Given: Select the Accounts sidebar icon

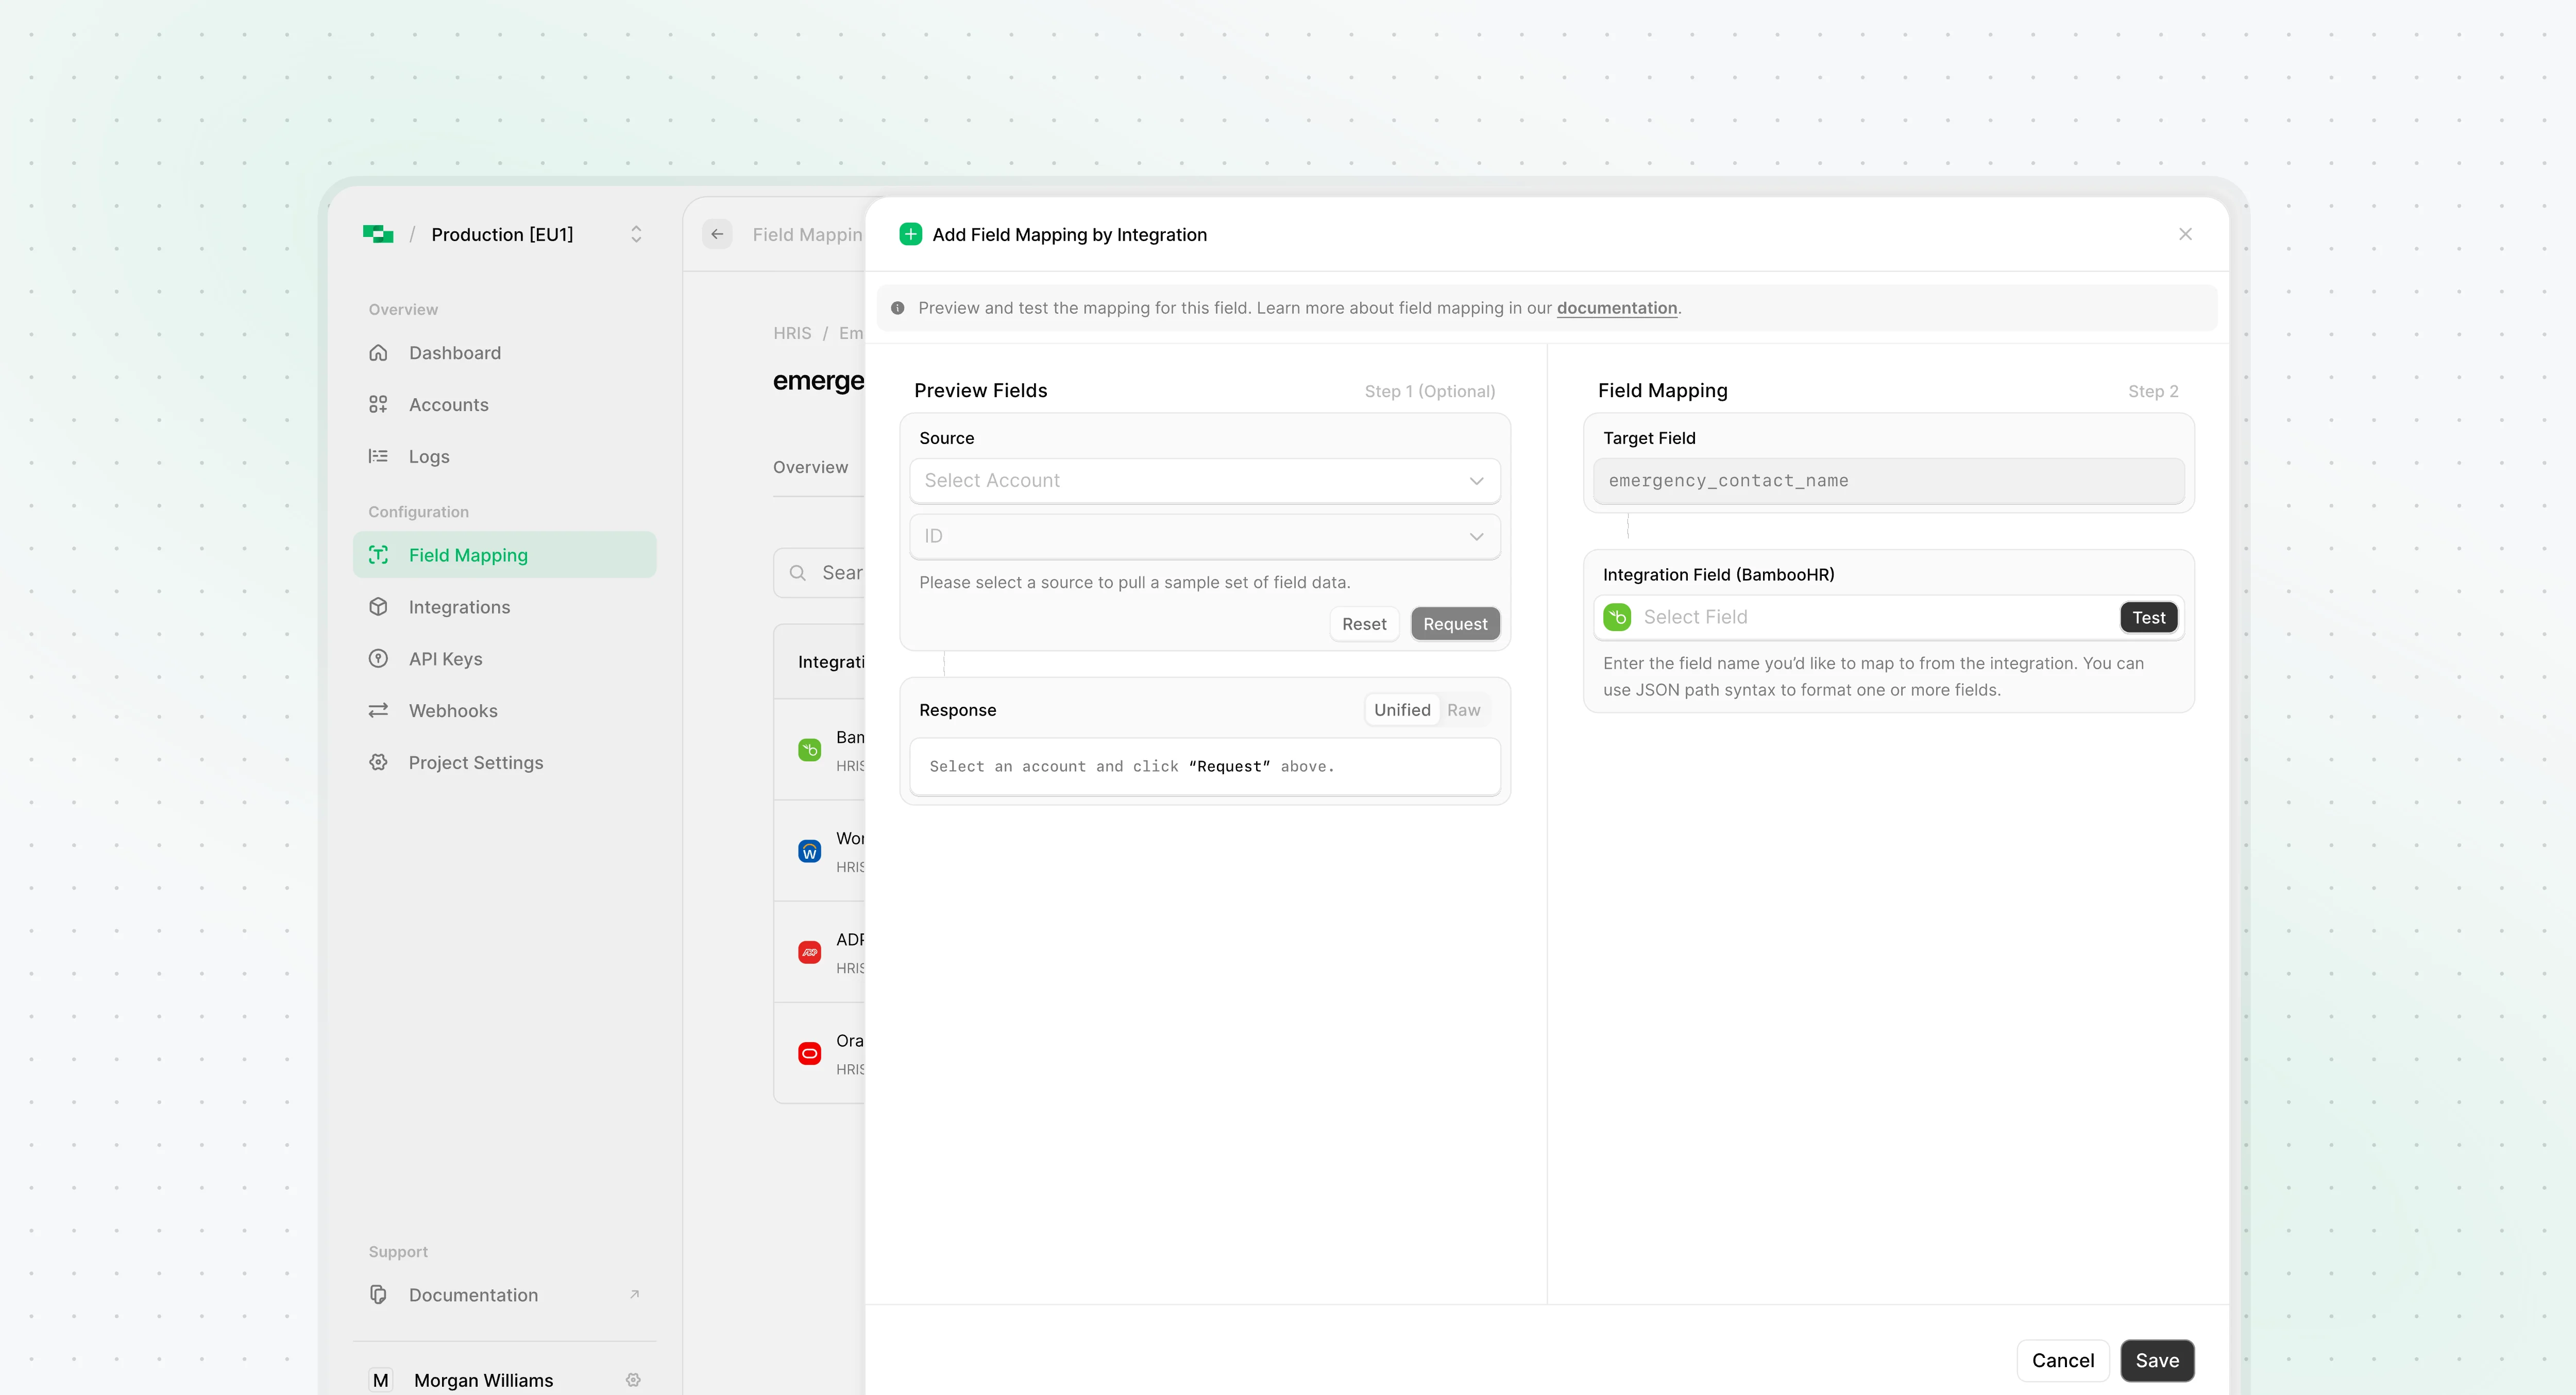Looking at the screenshot, I should (378, 404).
